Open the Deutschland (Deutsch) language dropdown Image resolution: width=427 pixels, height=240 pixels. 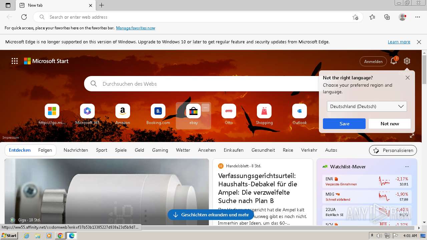coord(367,106)
